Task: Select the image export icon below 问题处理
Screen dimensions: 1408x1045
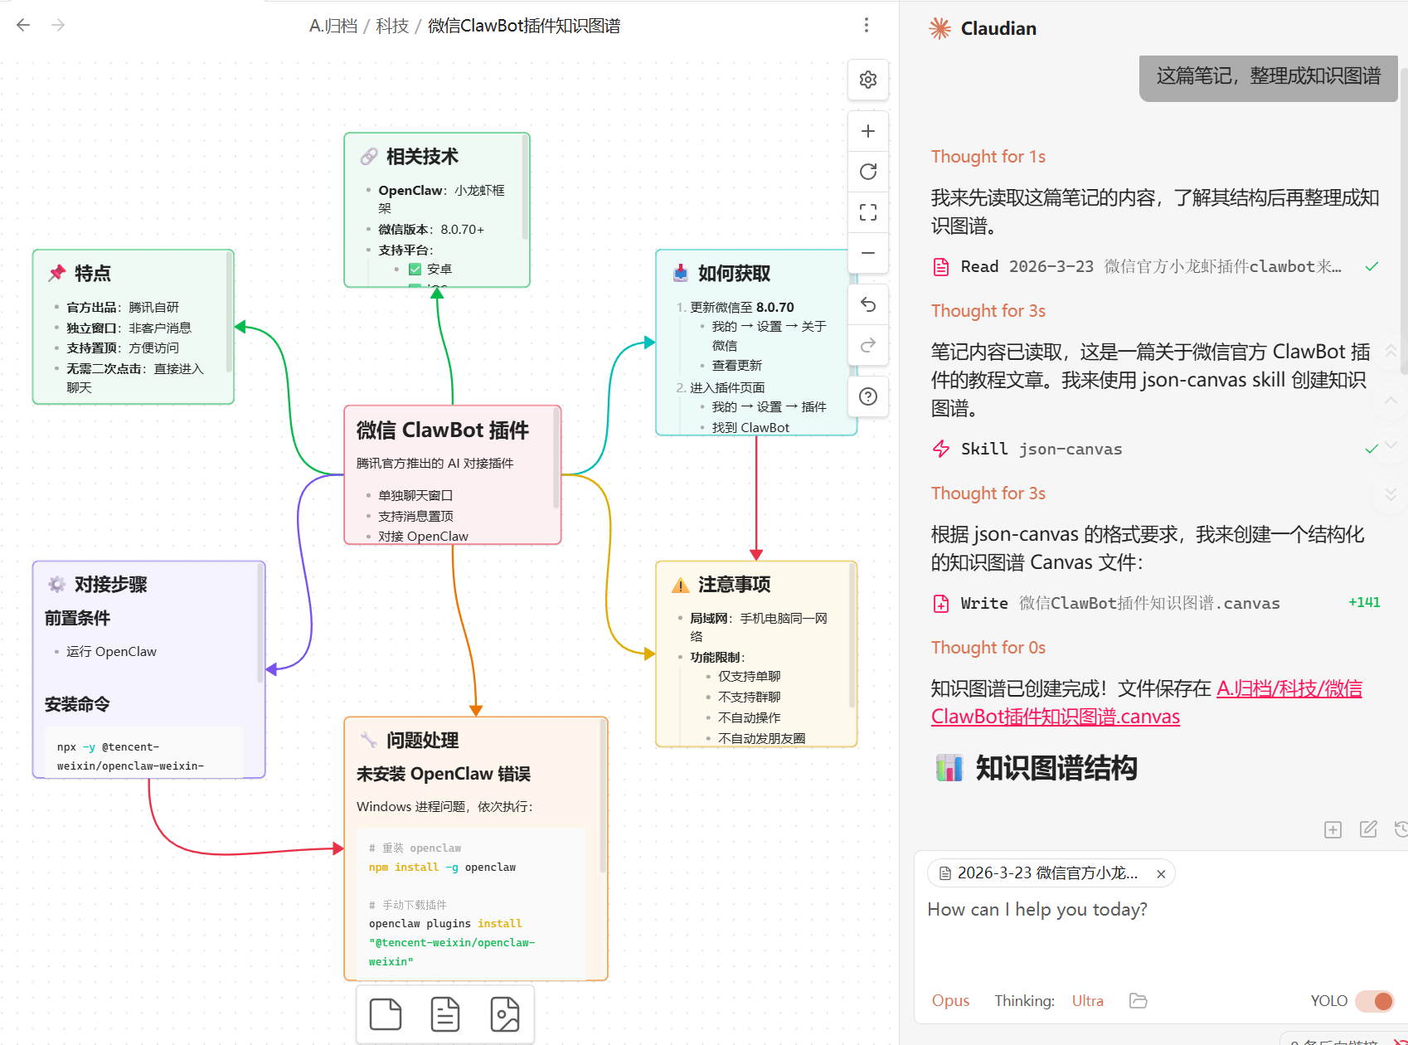Action: click(x=505, y=1013)
